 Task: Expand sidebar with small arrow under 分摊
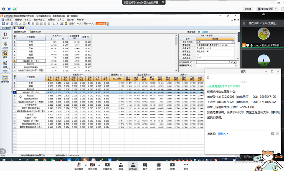8,69
